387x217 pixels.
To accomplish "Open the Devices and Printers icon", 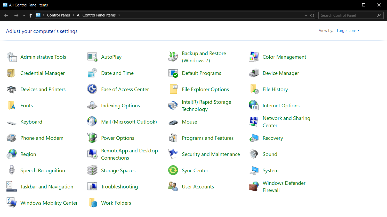I will point(12,89).
